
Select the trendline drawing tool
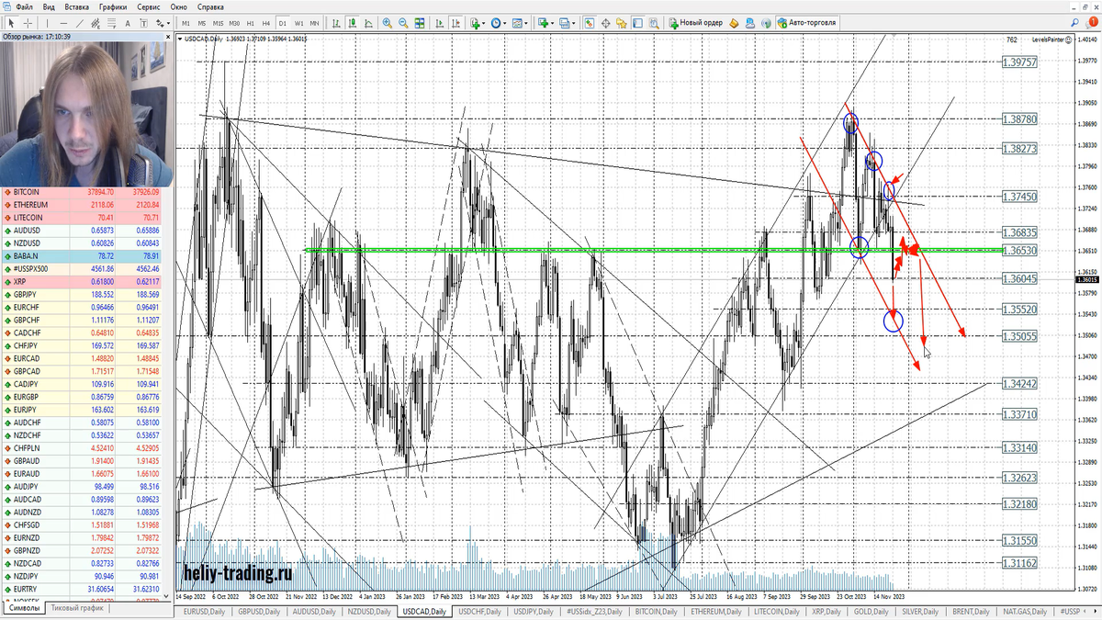click(x=80, y=22)
